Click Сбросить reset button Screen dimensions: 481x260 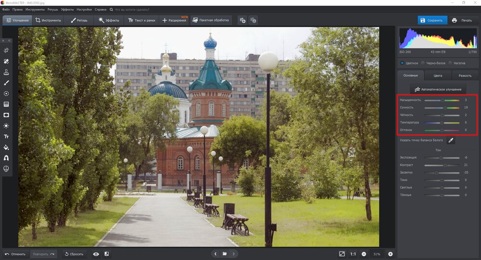[74, 254]
